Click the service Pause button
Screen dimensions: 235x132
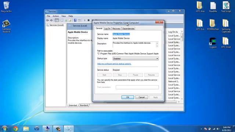tap(135, 75)
